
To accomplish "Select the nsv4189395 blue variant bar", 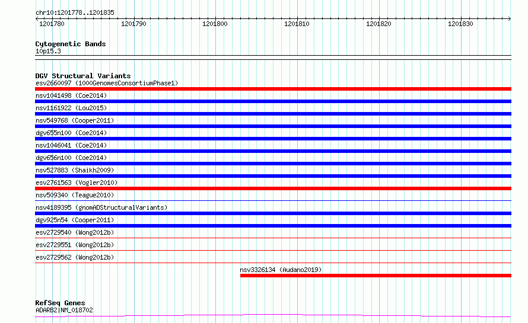I will [273, 213].
